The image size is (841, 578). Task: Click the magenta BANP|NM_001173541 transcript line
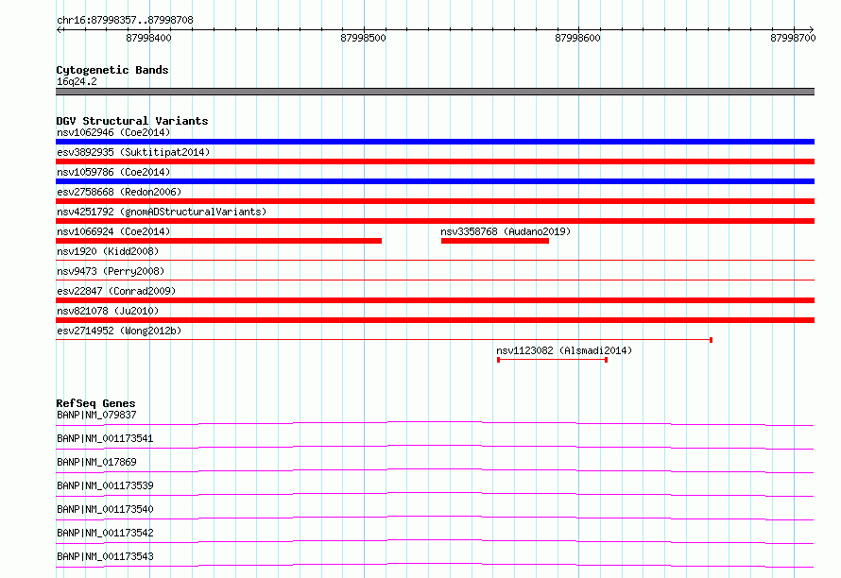tap(435, 447)
